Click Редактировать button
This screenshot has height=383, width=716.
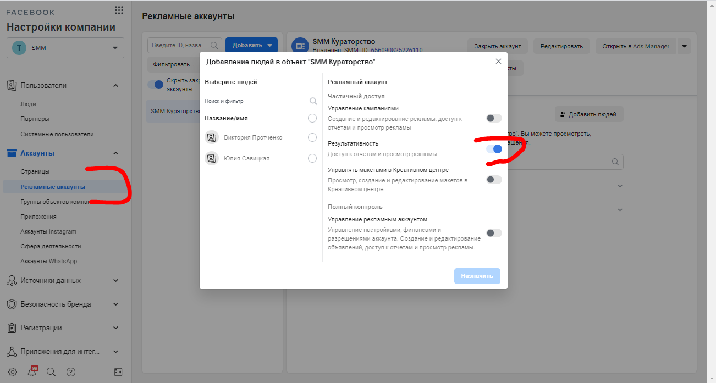(x=561, y=46)
